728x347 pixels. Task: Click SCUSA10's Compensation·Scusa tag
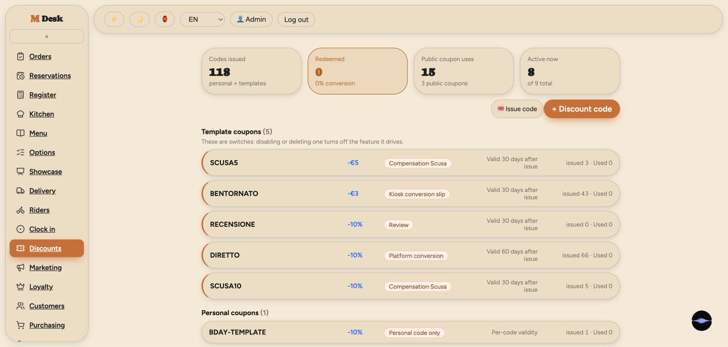click(418, 286)
